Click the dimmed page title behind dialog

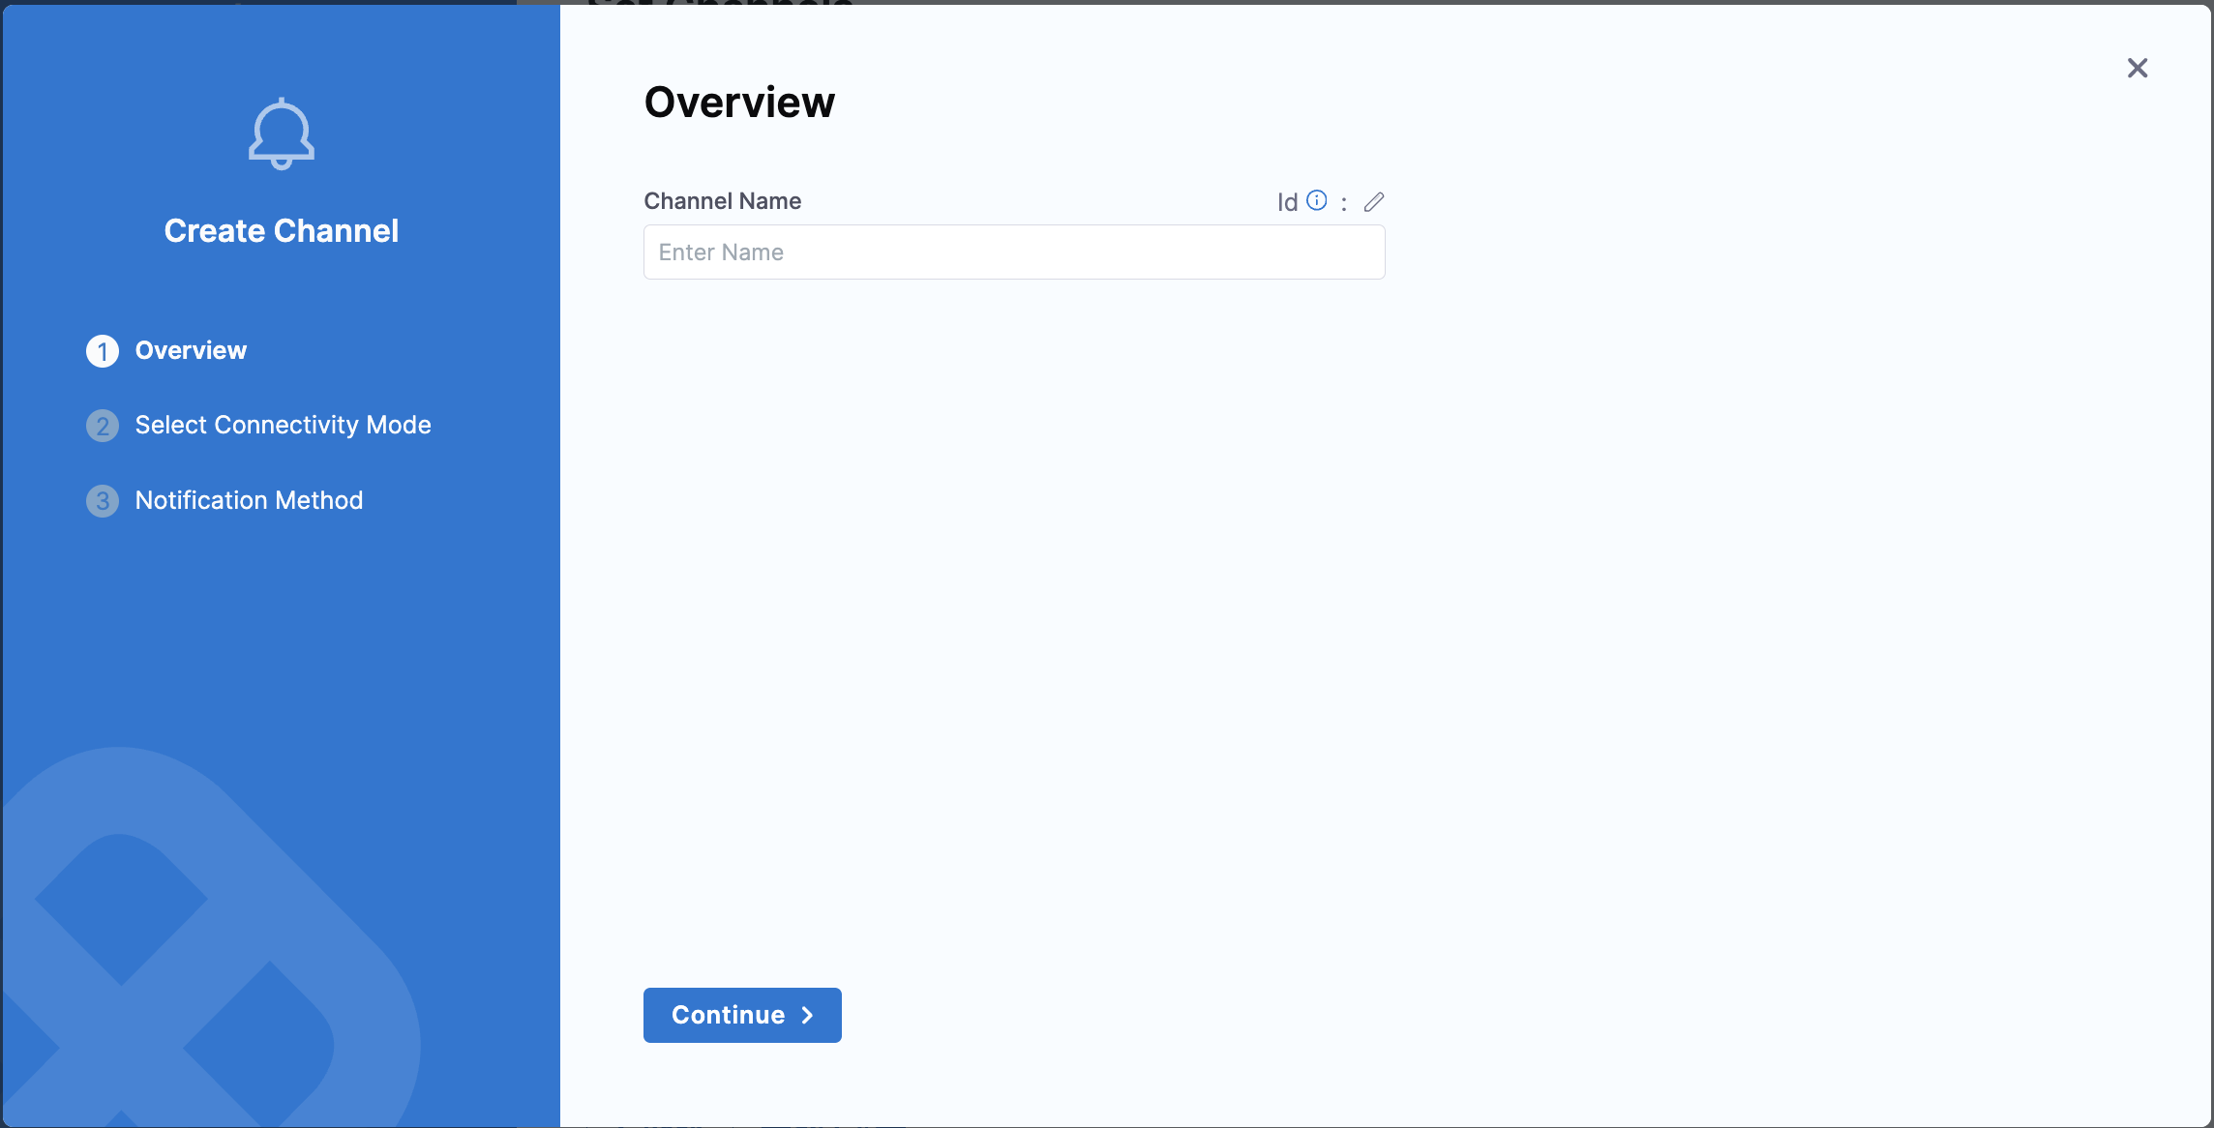721,3
